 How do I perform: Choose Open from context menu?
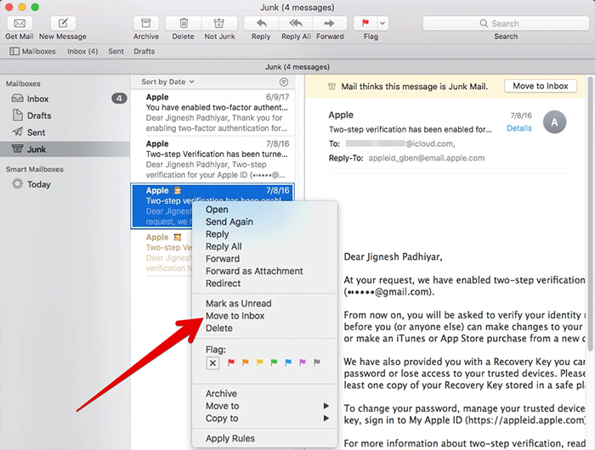tap(265, 210)
